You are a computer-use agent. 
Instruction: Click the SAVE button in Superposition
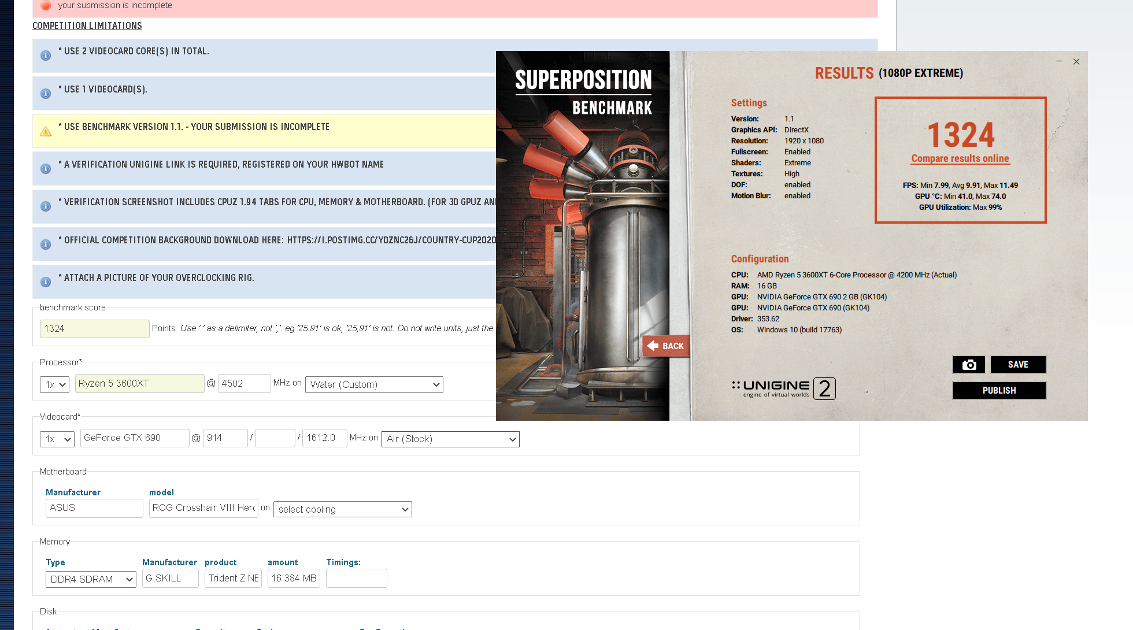1017,365
